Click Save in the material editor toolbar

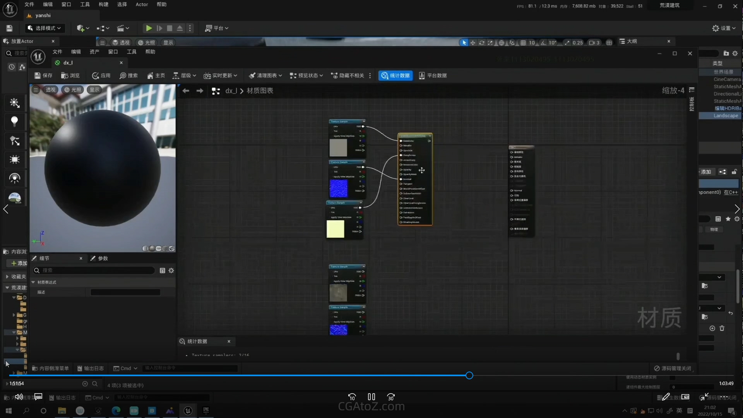pyautogui.click(x=43, y=75)
